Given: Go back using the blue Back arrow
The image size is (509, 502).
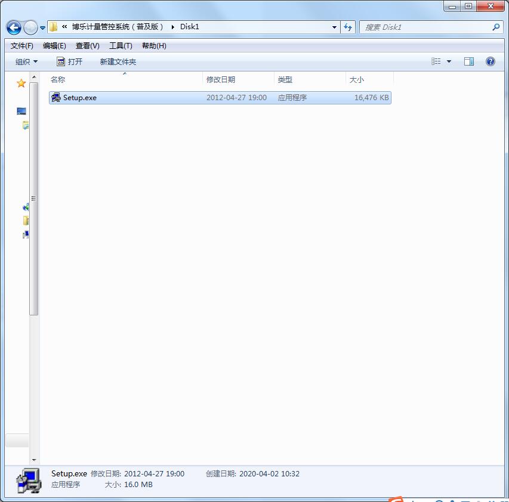Looking at the screenshot, I should [14, 27].
